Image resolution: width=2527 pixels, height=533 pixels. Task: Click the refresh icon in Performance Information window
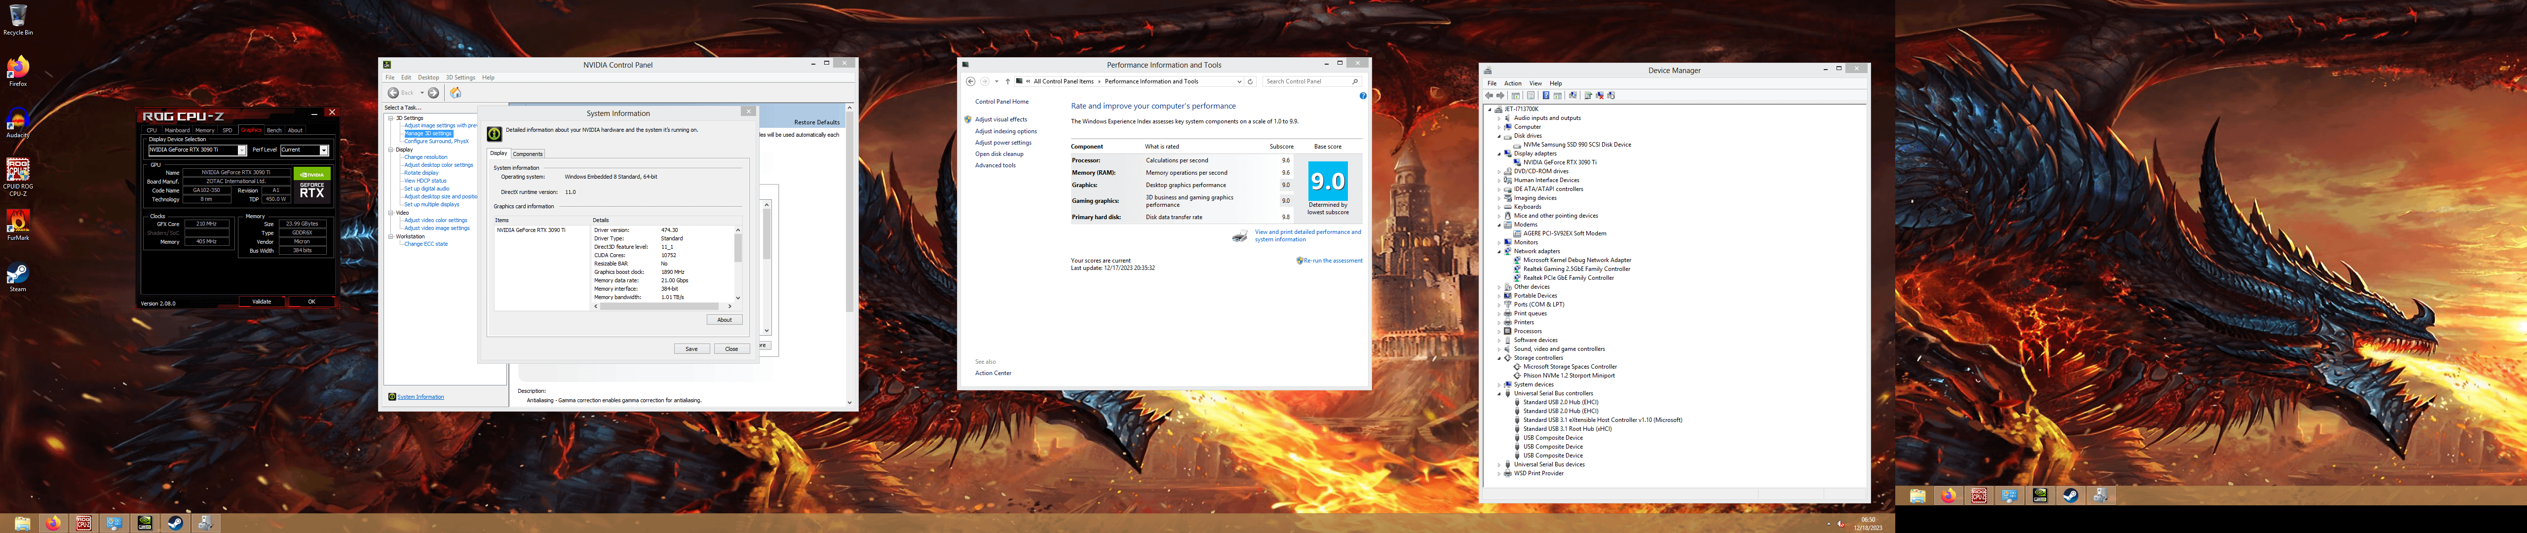point(1251,81)
